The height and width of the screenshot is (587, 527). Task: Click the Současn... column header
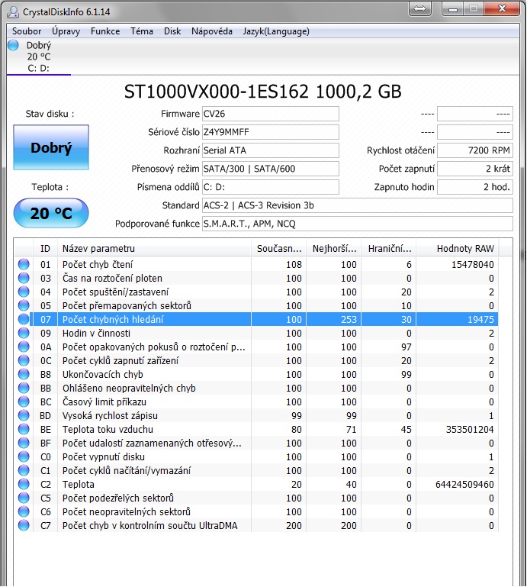[x=279, y=249]
